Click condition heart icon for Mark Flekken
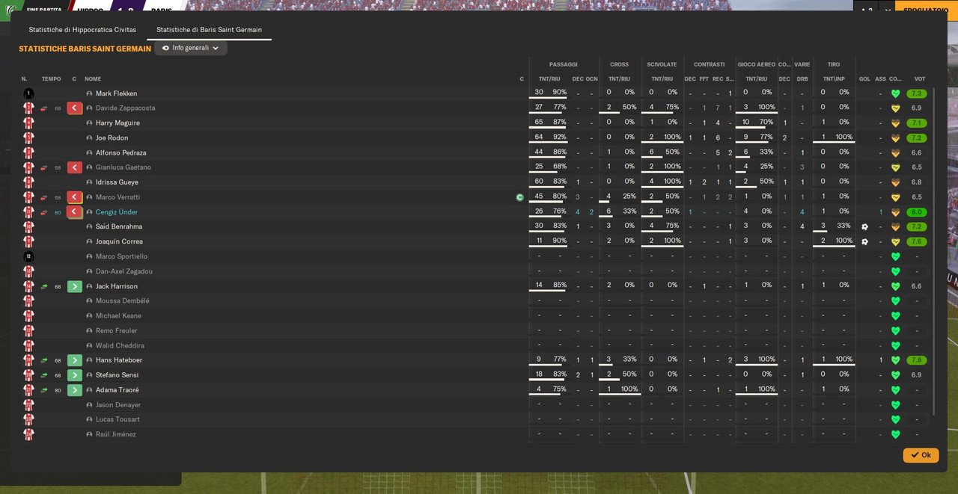Image resolution: width=958 pixels, height=494 pixels. tap(895, 93)
